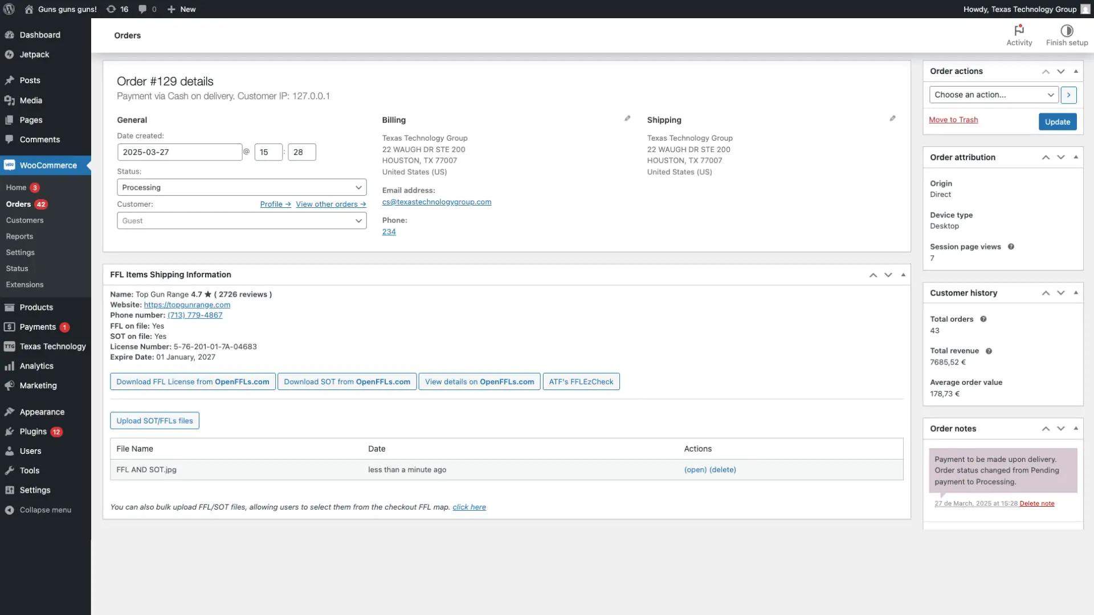Apply the chosen order action arrow button
The height and width of the screenshot is (615, 1094).
coord(1068,95)
